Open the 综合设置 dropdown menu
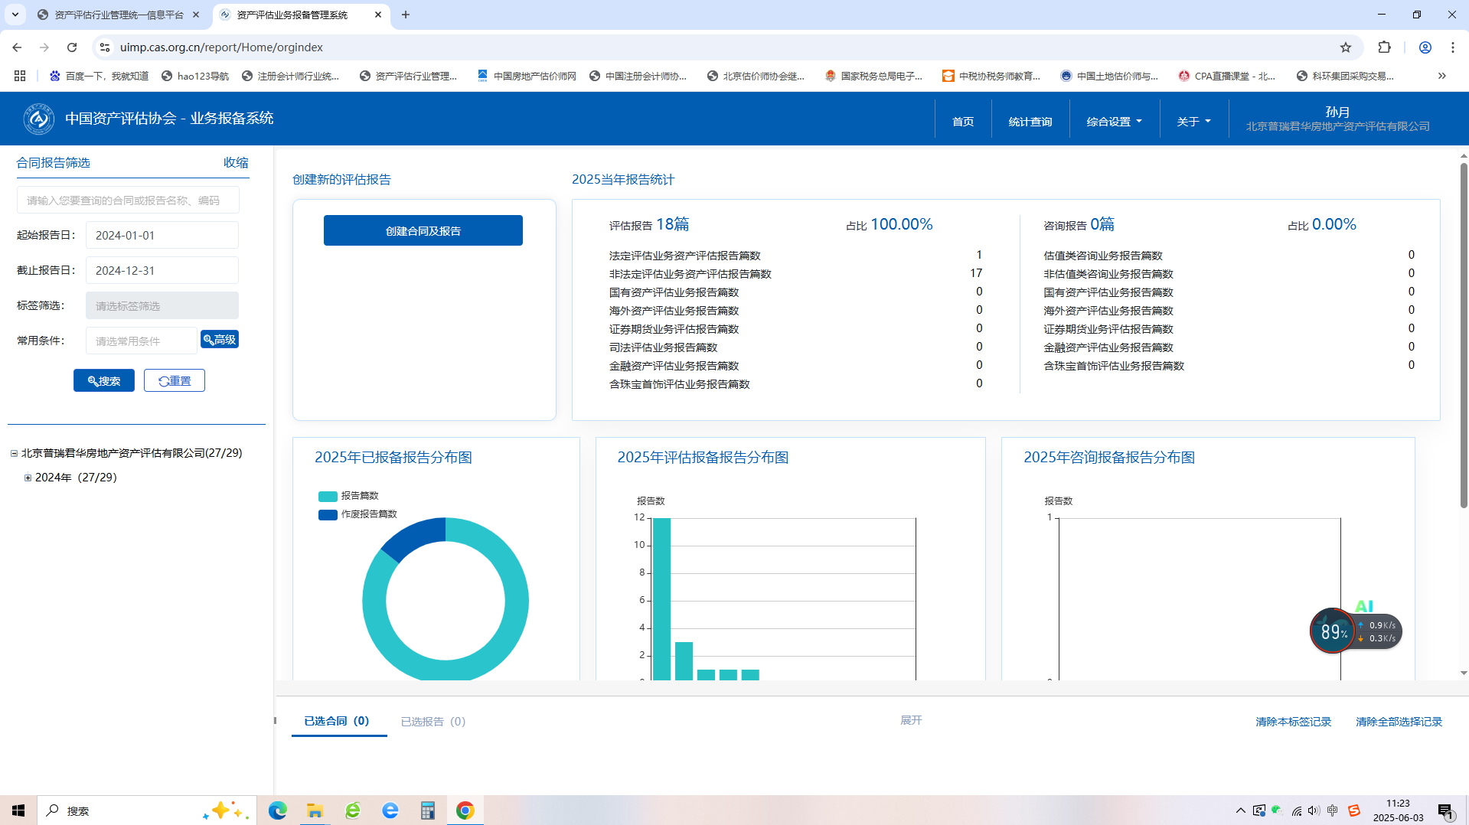Viewport: 1469px width, 825px height. (1114, 122)
